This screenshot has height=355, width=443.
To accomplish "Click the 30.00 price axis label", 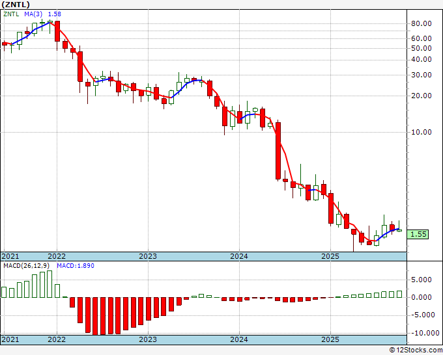I will click(x=422, y=75).
